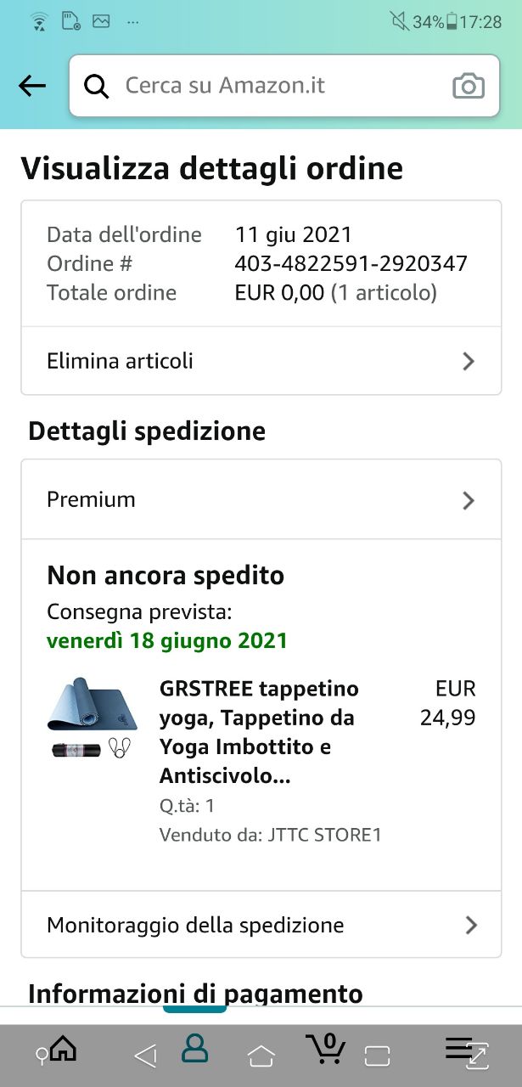Expand Monitoraggio della spedizione chevron
This screenshot has height=1087, width=522.
tap(472, 925)
